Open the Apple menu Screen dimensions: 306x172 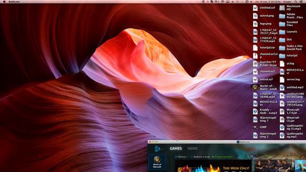[x=4, y=1]
